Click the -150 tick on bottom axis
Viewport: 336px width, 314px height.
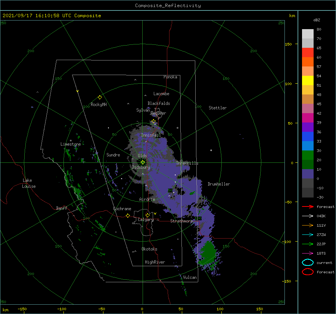(22, 309)
